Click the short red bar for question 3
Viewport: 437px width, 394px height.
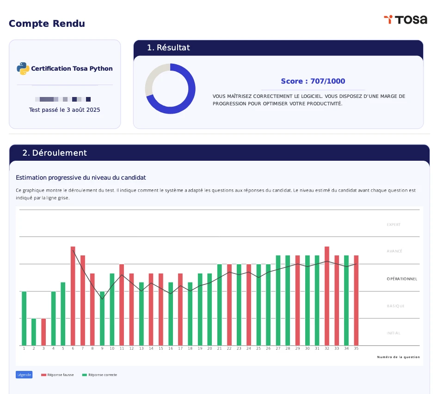(x=43, y=332)
